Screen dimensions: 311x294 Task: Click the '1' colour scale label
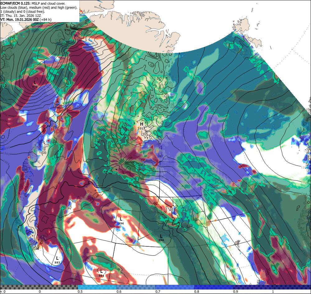tap(273, 292)
